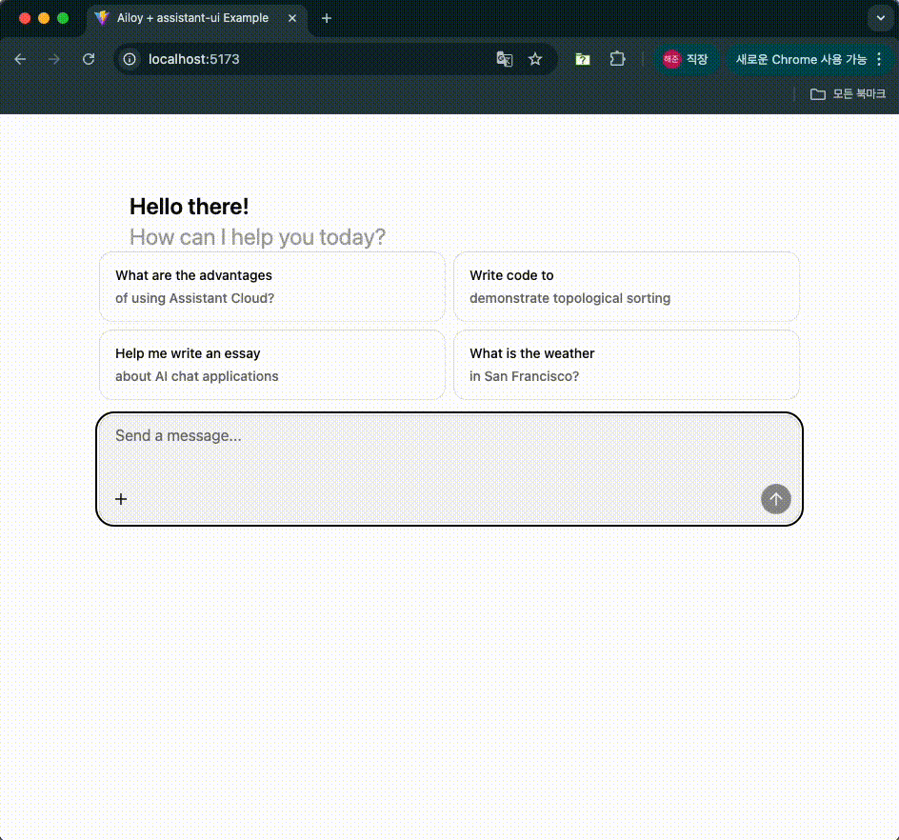This screenshot has height=840, width=899.
Task: Click 'What is the weather' suggestion
Action: coord(626,365)
